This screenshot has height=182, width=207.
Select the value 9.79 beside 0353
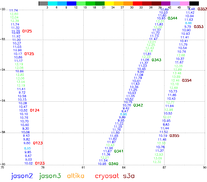click(x=188, y=27)
